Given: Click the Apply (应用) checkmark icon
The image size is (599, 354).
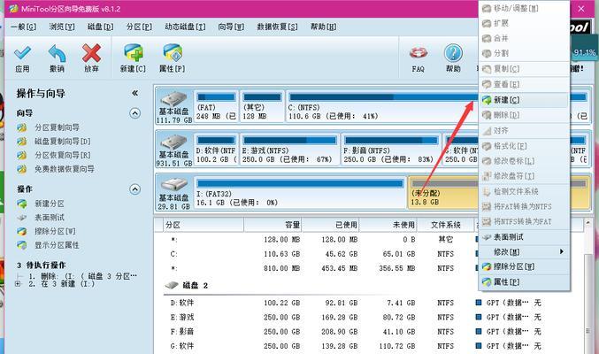Looking at the screenshot, I should pos(22,53).
